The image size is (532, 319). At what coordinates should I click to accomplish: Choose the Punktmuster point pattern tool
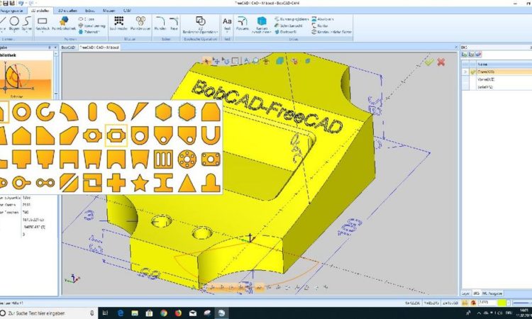coord(140,23)
